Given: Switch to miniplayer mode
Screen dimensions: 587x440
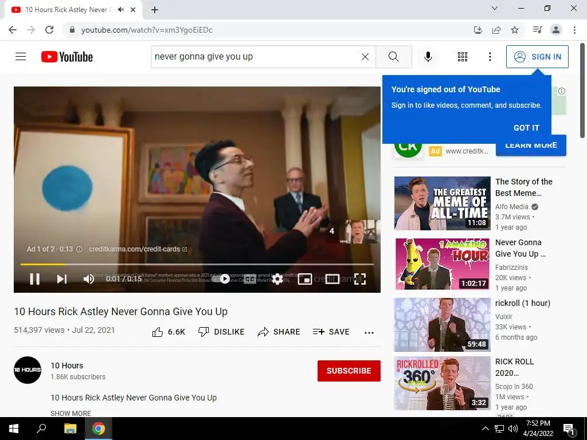Looking at the screenshot, I should pyautogui.click(x=305, y=279).
